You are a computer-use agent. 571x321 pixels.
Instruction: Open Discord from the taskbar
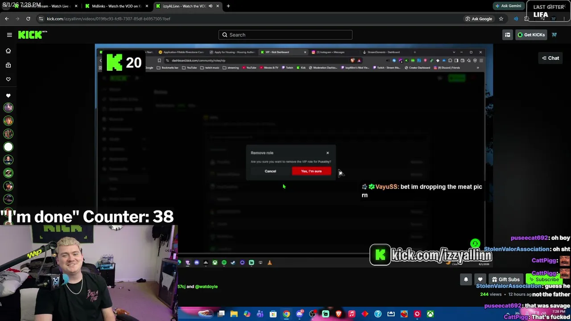tap(299, 314)
